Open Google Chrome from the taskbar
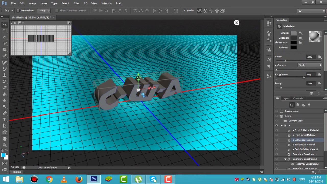The image size is (327, 184). pos(49,179)
